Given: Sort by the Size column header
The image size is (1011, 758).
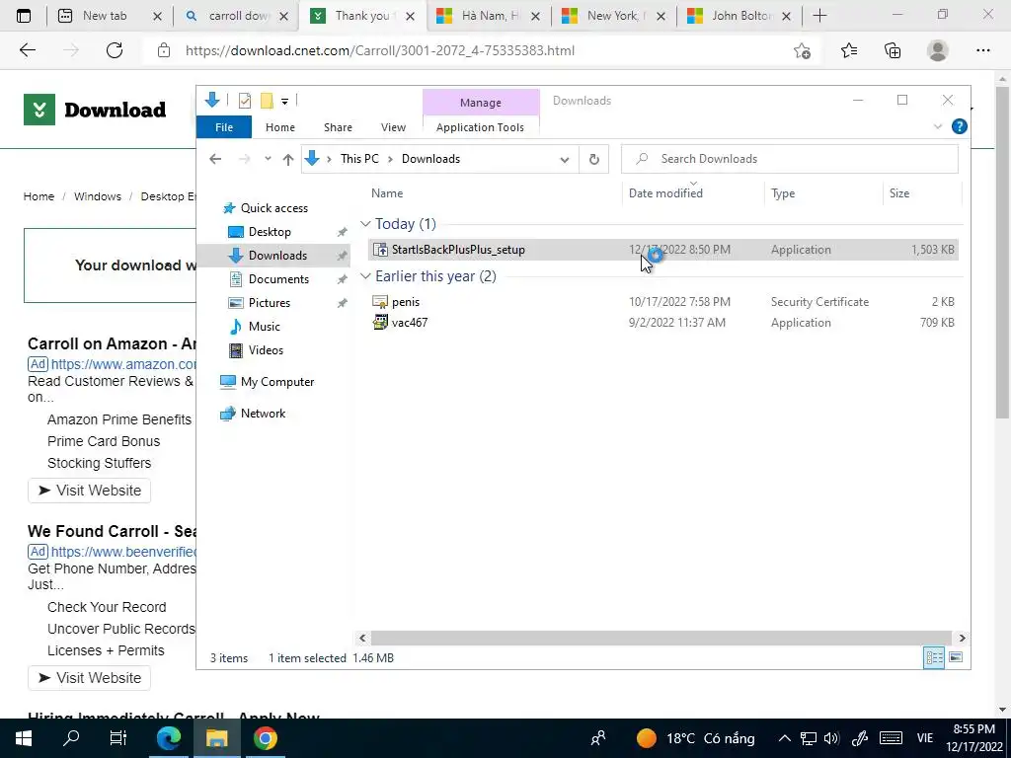Looking at the screenshot, I should coord(898,193).
